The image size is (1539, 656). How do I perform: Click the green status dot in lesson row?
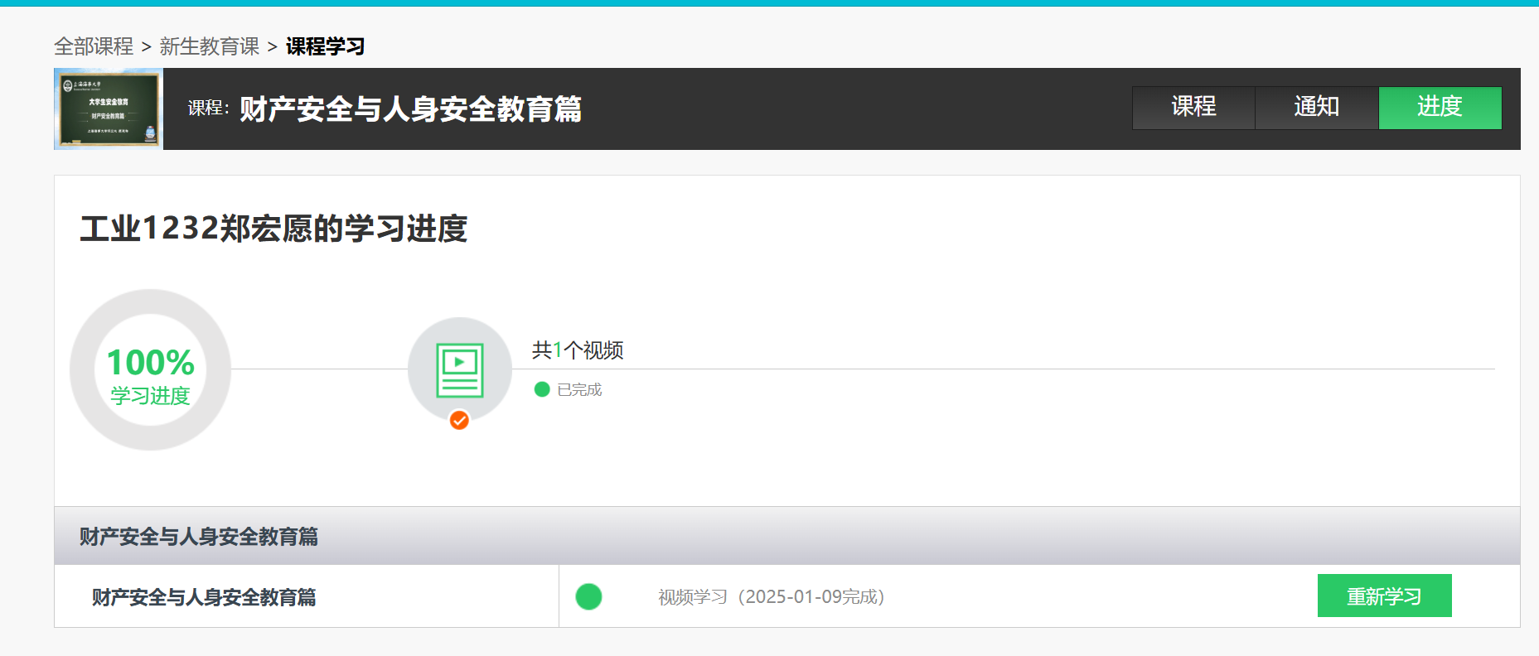coord(588,596)
